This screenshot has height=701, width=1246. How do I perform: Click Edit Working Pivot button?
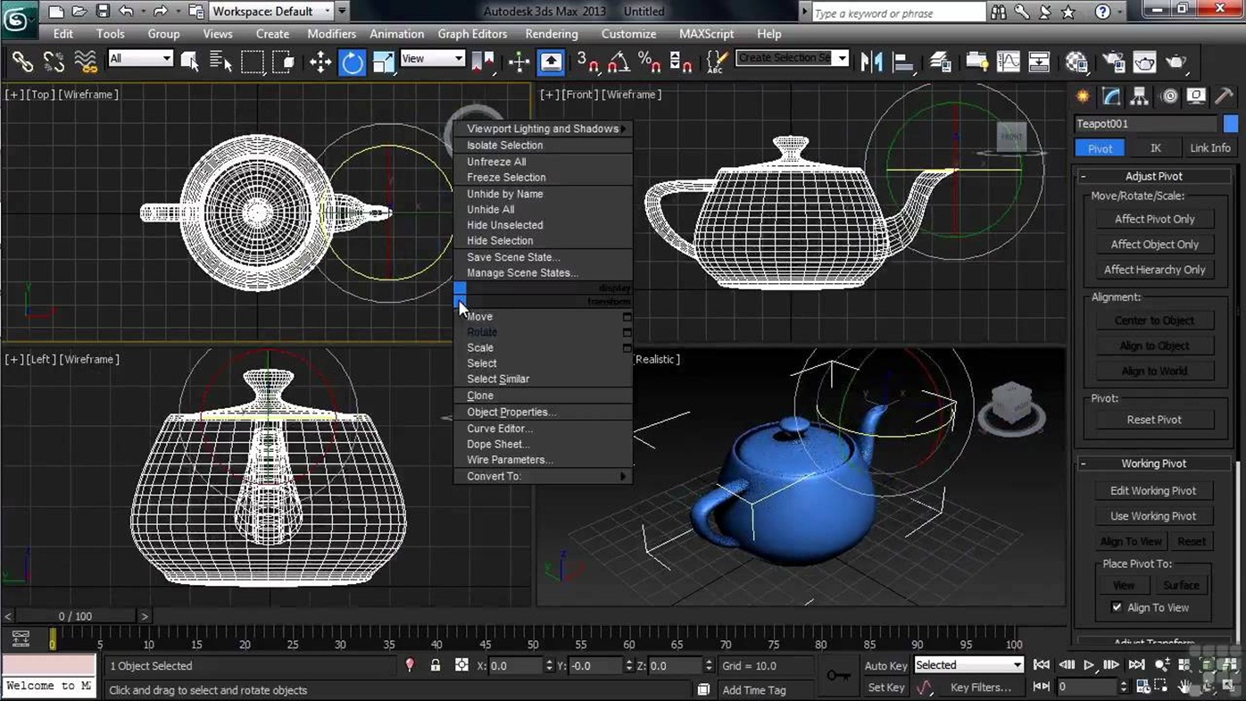click(x=1153, y=490)
